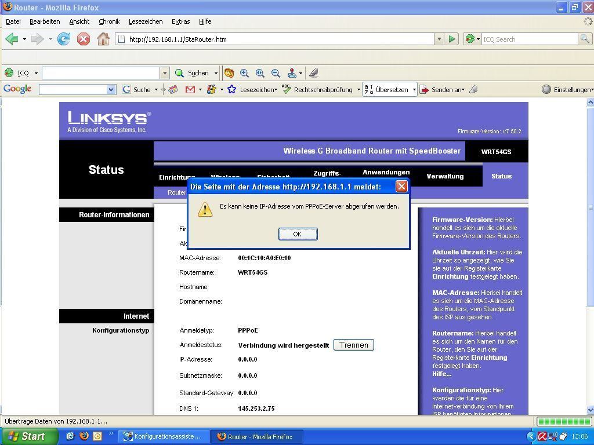This screenshot has height=445, width=594.
Task: Click the ICQ toolbar smiley faces icon
Action: [x=229, y=72]
